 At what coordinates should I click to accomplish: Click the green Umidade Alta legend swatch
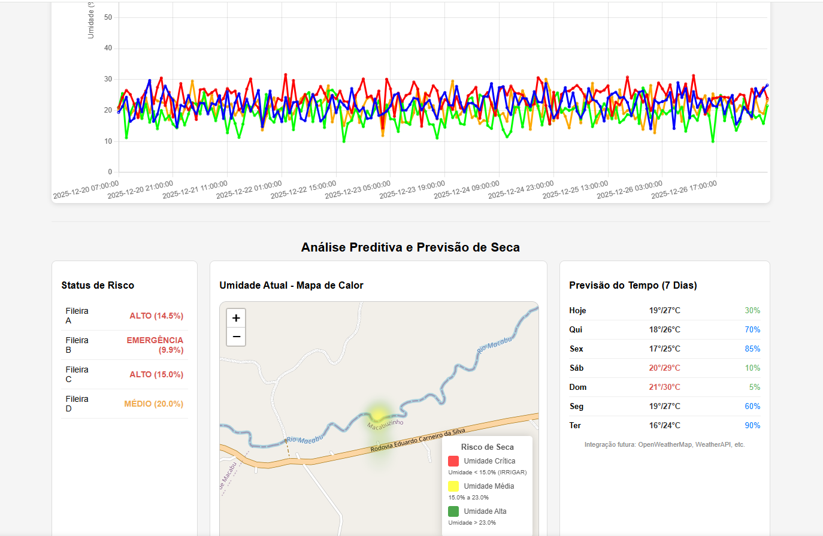(x=453, y=511)
